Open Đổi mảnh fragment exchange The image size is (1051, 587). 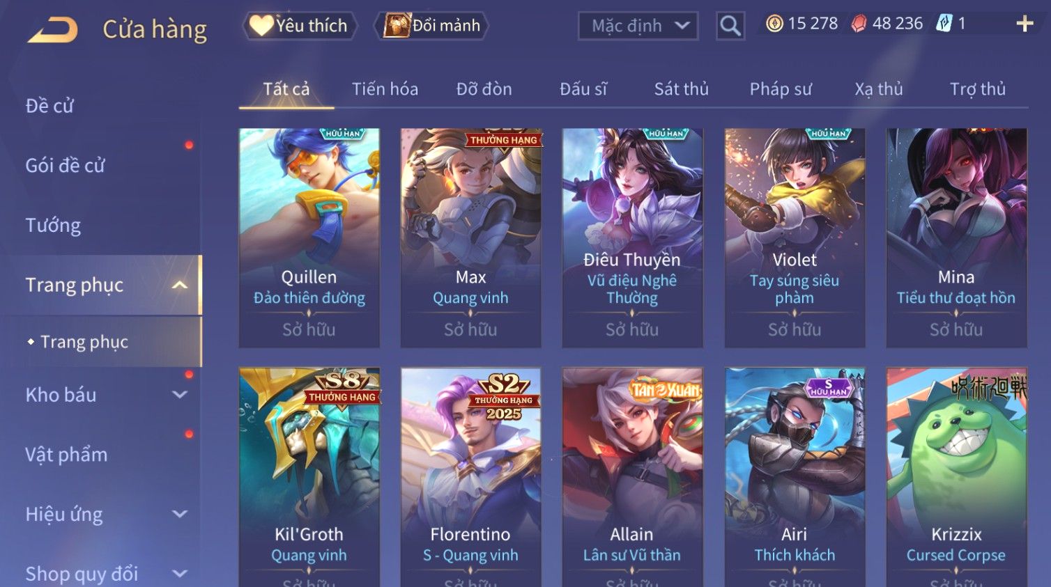point(431,26)
